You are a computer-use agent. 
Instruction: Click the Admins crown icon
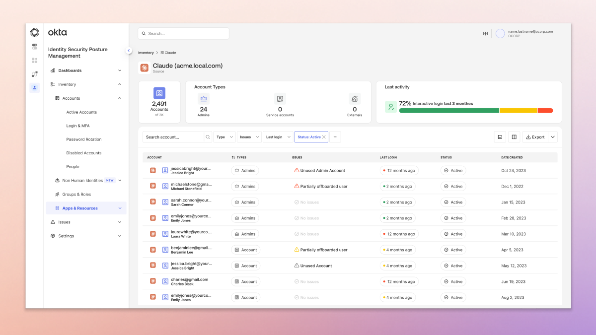(x=204, y=99)
